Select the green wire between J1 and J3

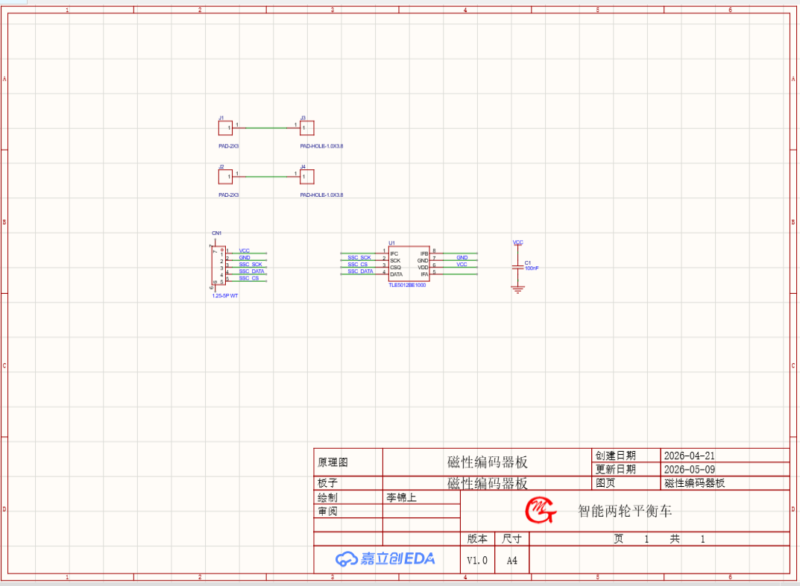pyautogui.click(x=266, y=128)
